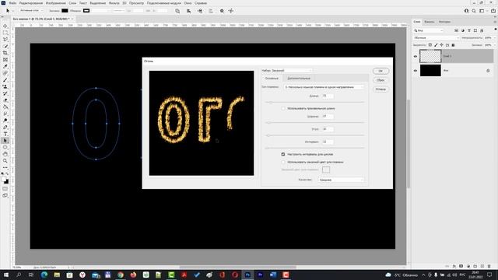The image size is (498, 280).
Task: Select the Crop tool
Action: pyautogui.click(x=5, y=53)
